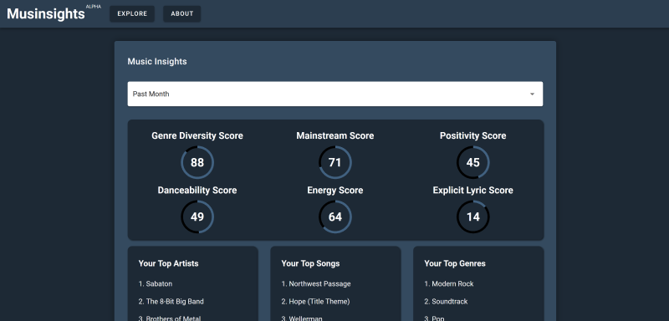Open the About page
This screenshot has width=669, height=321.
tap(182, 13)
